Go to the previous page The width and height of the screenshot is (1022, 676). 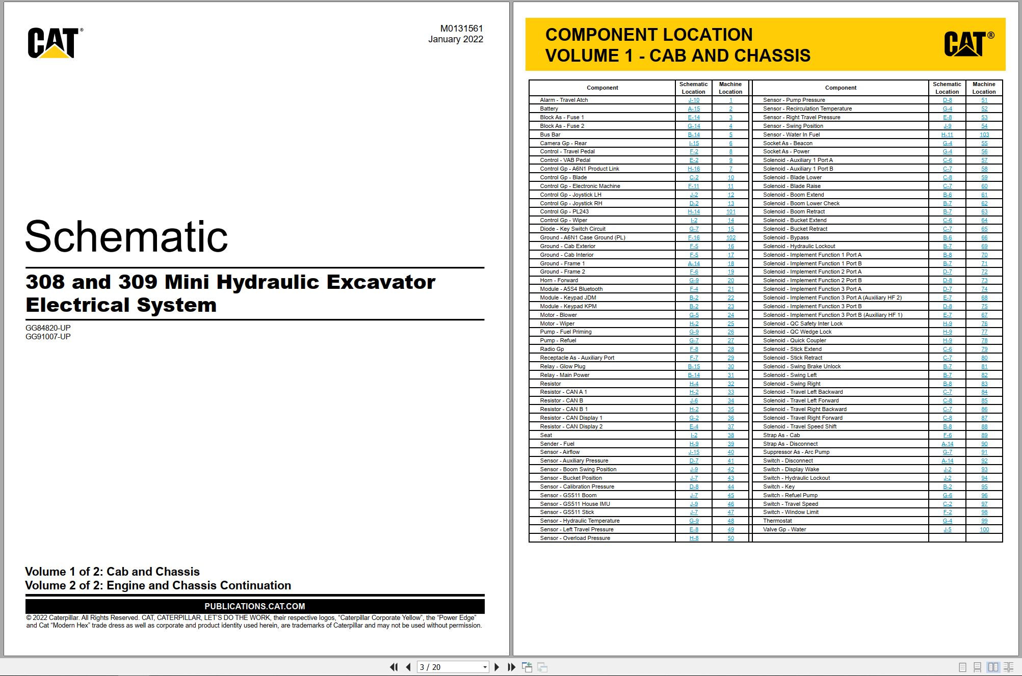[408, 667]
